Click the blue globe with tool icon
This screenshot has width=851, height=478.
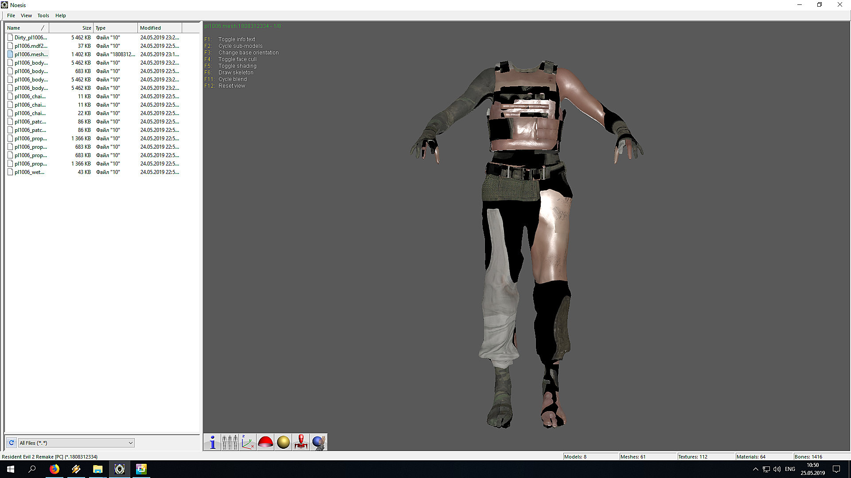tap(319, 442)
